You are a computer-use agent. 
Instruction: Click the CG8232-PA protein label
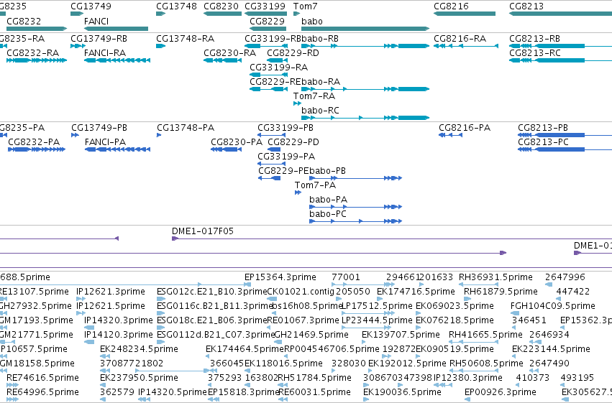[x=34, y=142]
